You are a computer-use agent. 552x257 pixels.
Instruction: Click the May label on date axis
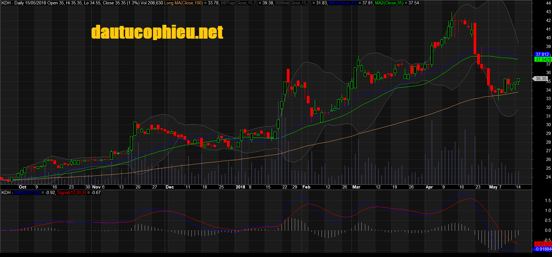pos(493,187)
